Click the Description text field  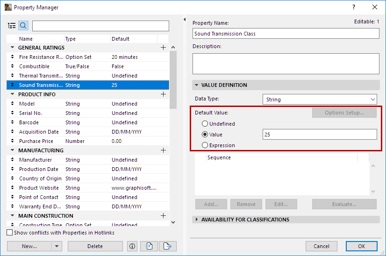point(286,64)
